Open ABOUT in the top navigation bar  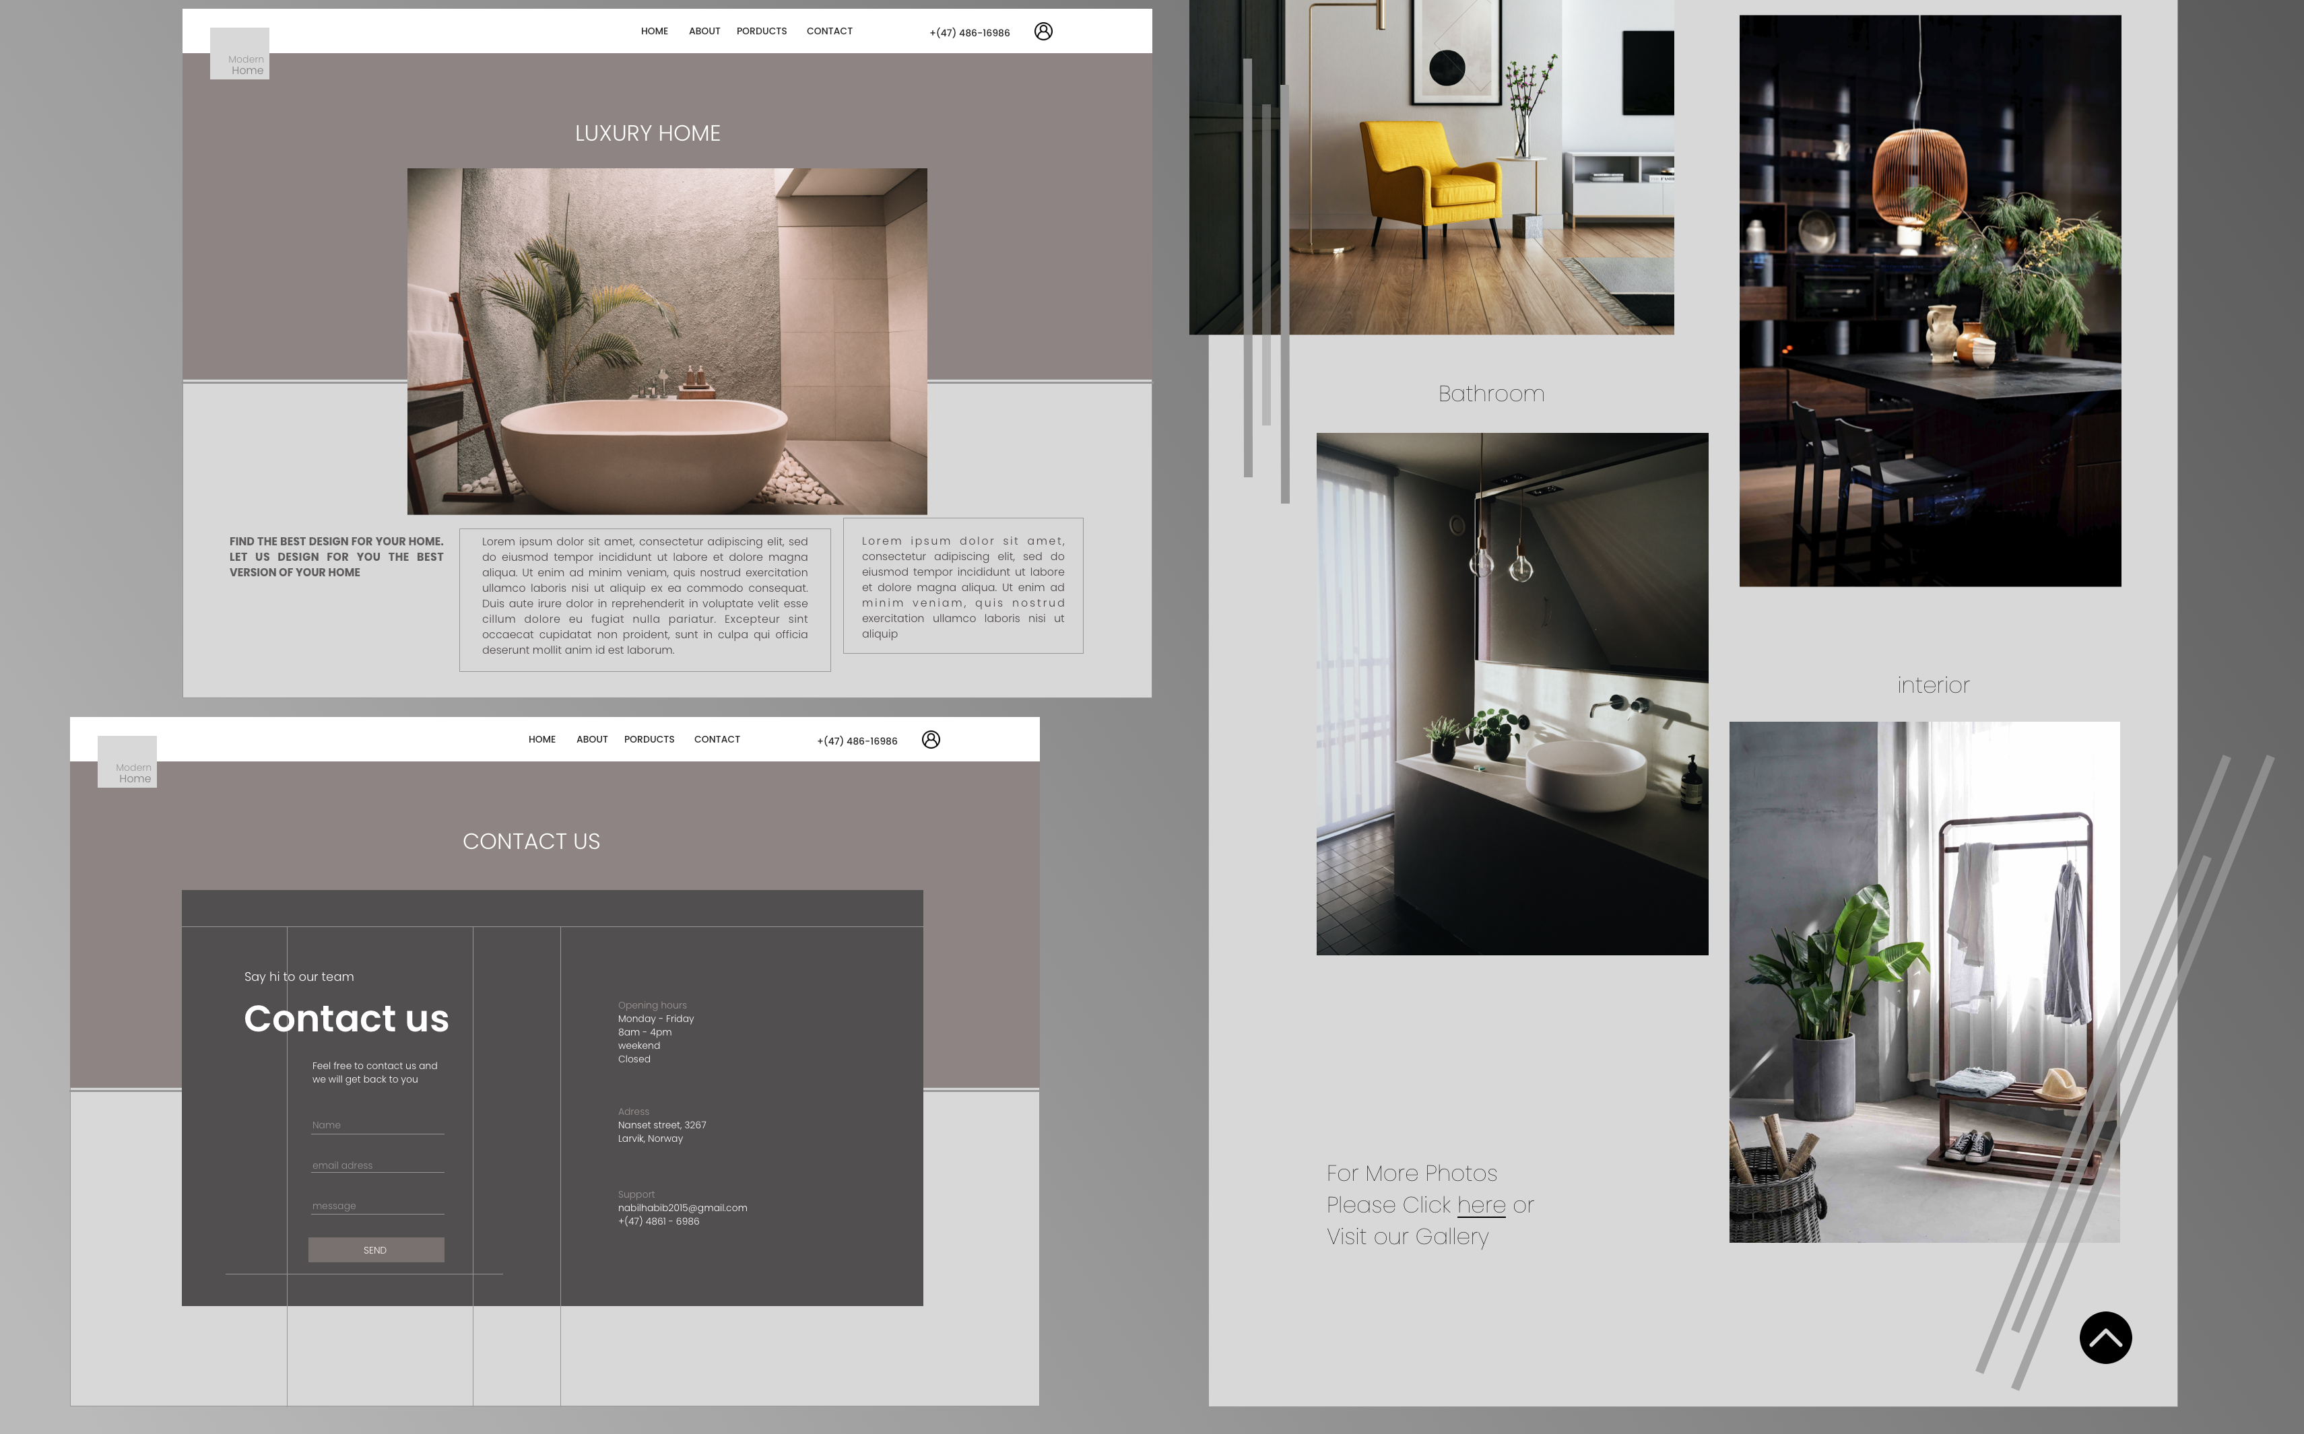(x=704, y=31)
